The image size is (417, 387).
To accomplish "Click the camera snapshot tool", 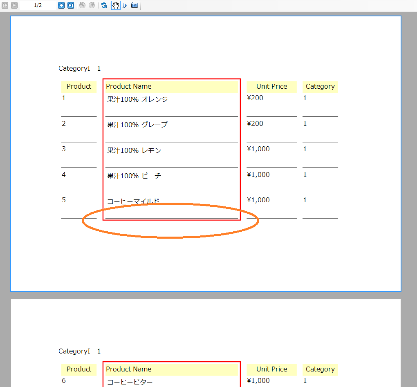I will 135,5.
